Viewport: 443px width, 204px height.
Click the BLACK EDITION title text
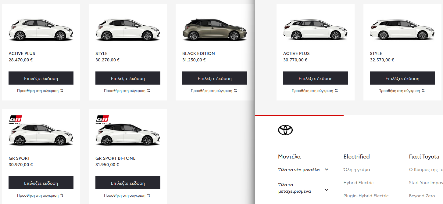198,53
